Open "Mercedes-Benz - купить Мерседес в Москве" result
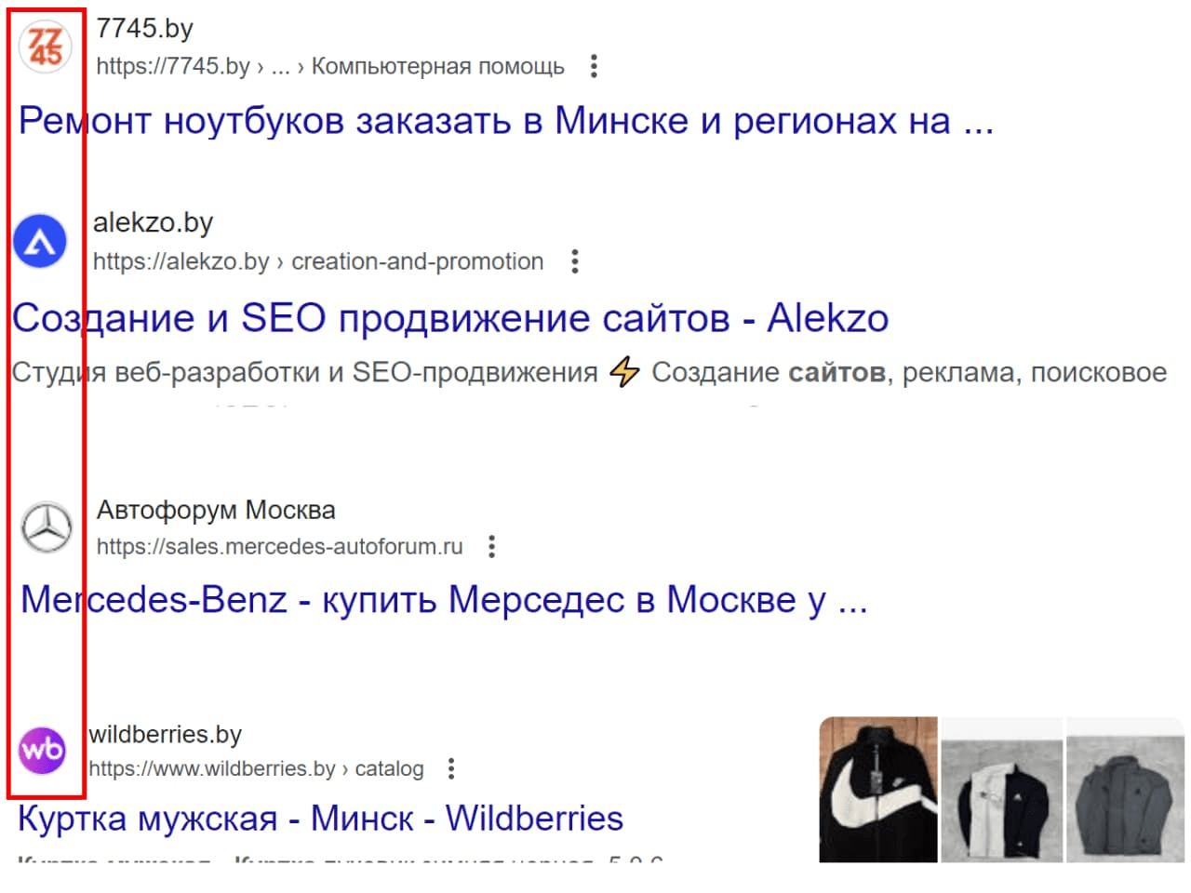1191x893 pixels. click(x=443, y=600)
